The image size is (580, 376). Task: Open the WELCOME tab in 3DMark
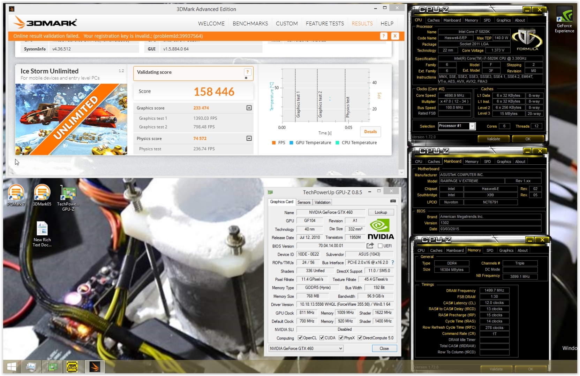[211, 23]
